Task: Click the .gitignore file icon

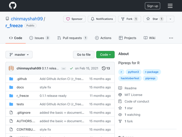Action: point(11,112)
